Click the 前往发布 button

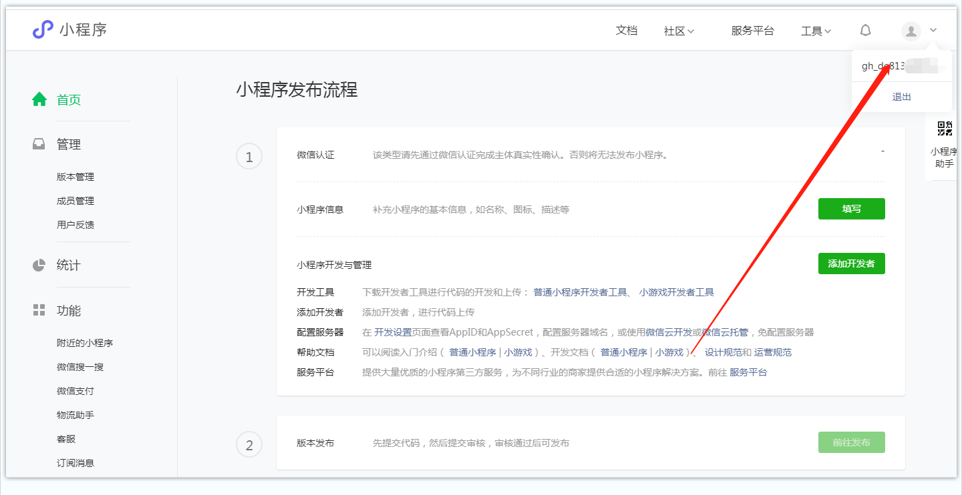tap(851, 442)
